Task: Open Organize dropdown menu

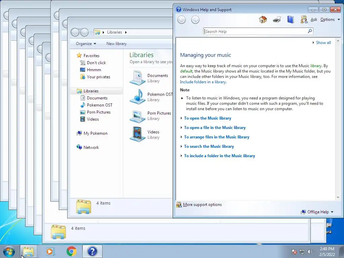Action: pyautogui.click(x=86, y=44)
